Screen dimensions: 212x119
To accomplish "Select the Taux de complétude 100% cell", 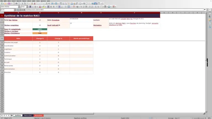I will [40, 29].
